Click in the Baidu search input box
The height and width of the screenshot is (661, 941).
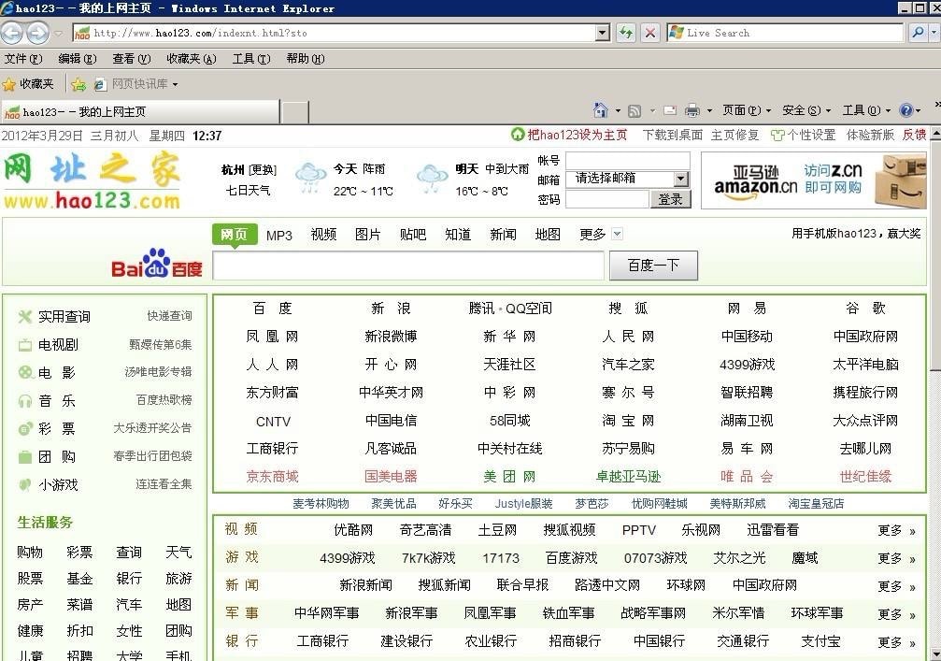point(408,266)
